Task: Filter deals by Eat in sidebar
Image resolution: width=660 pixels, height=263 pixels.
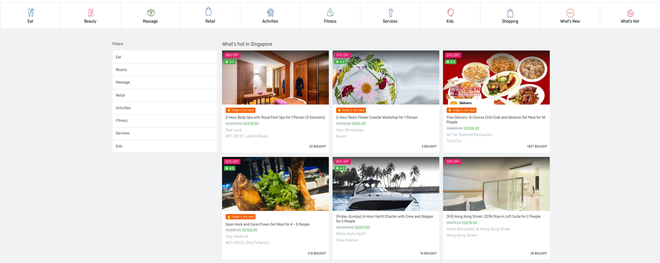Action: pyautogui.click(x=165, y=57)
